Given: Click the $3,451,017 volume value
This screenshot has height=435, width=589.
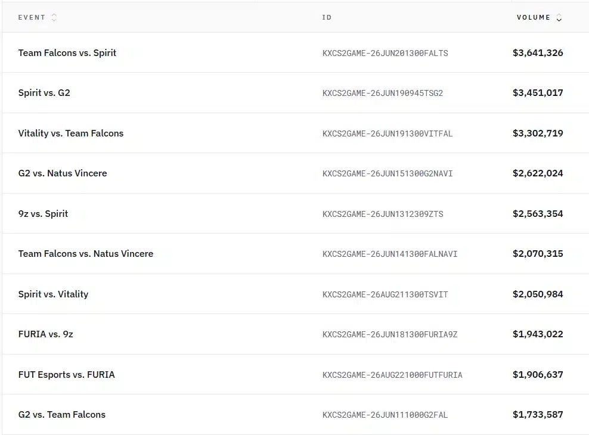Looking at the screenshot, I should [538, 93].
